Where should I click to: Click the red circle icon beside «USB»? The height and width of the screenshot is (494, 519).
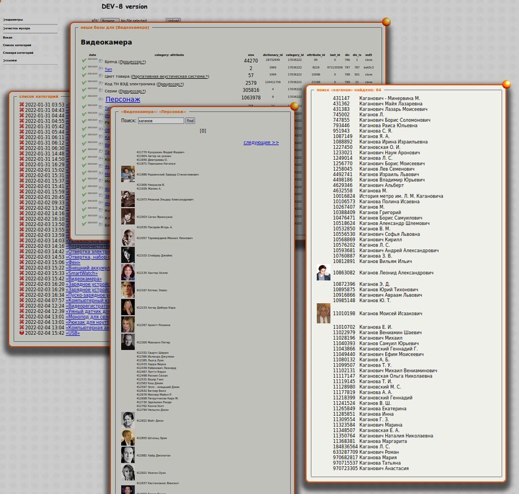coord(22,333)
